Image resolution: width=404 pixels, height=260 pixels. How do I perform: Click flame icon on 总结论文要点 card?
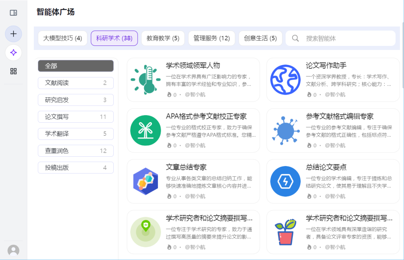click(x=309, y=196)
